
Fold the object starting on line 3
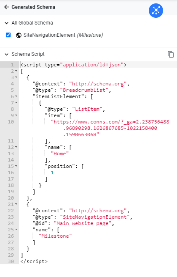tap(16, 77)
